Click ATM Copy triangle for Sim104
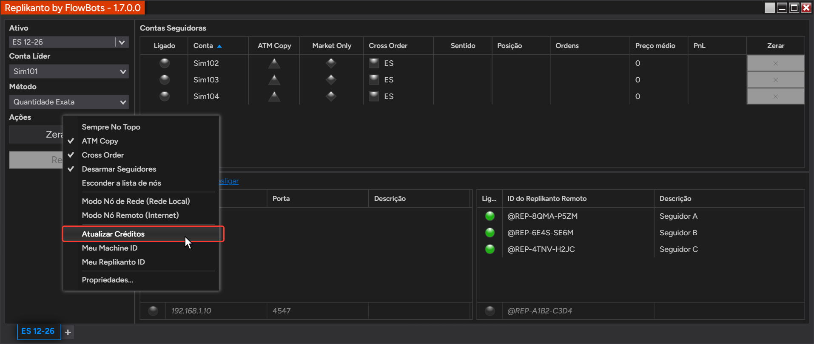 coord(274,96)
